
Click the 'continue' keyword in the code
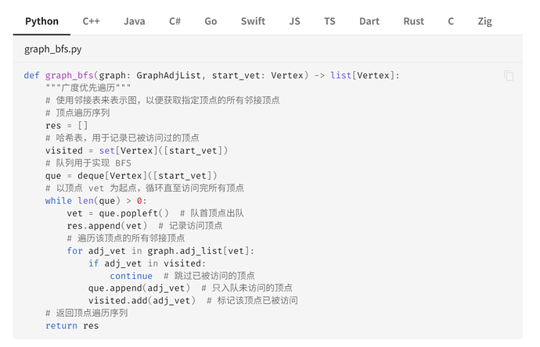[131, 276]
